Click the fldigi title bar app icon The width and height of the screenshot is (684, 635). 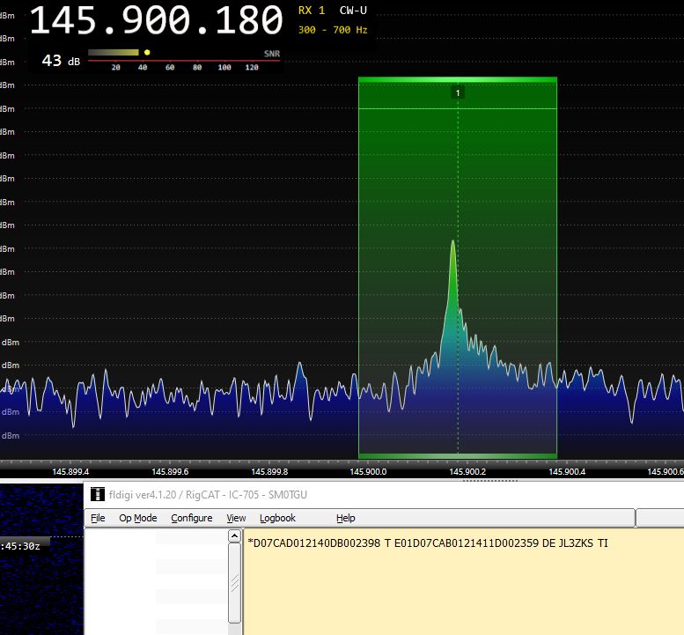[98, 494]
